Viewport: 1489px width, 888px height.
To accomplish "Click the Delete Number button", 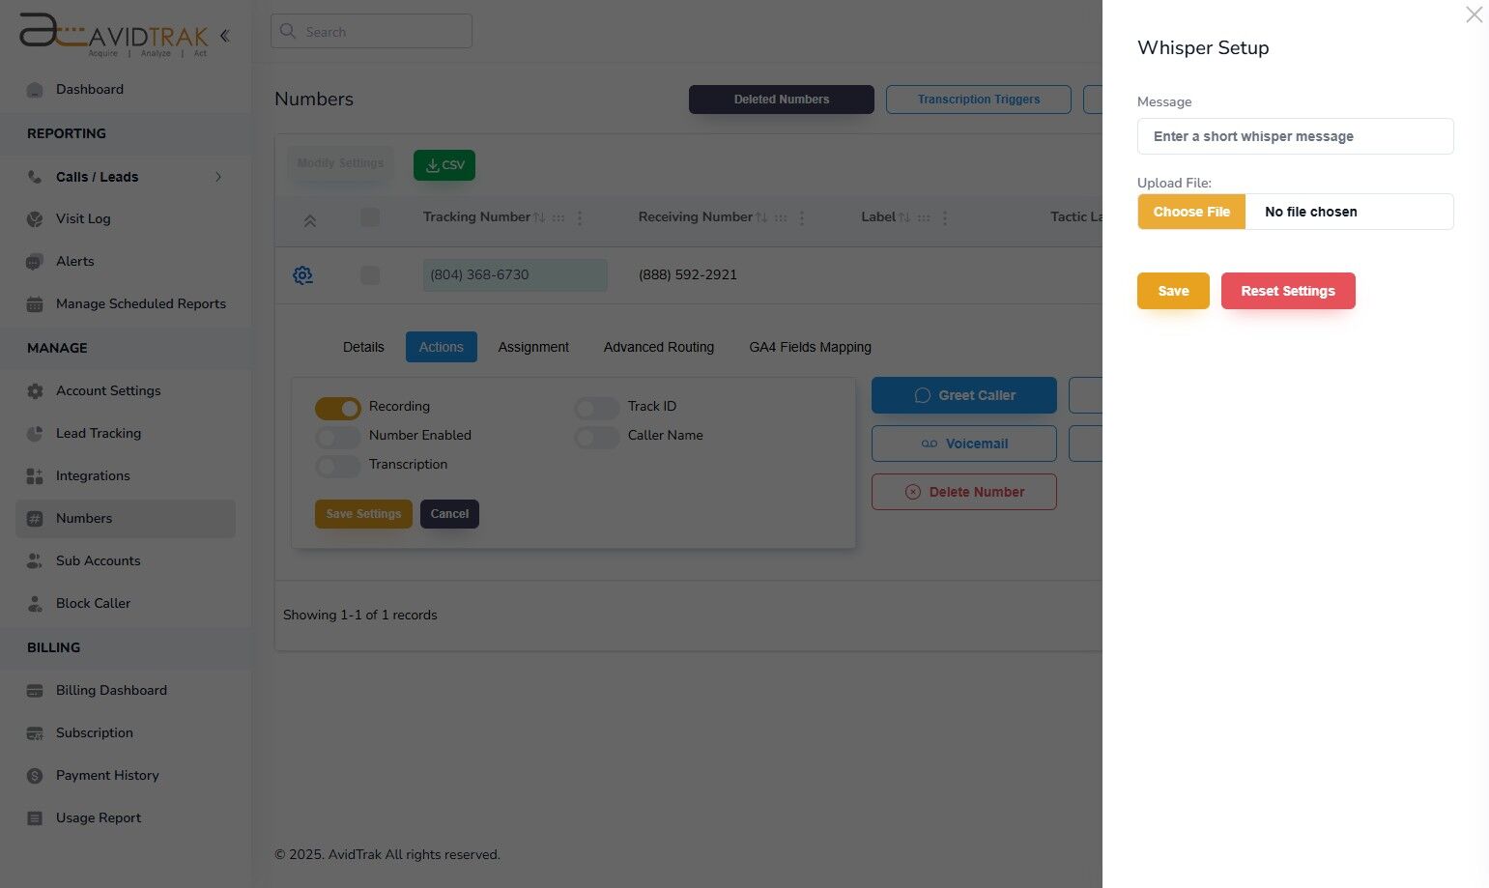I will coord(963,492).
